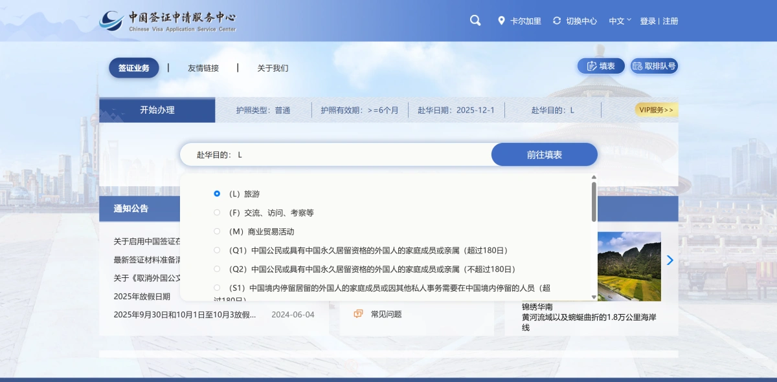The width and height of the screenshot is (777, 382).
Task: Switch to the 友情链接 menu item
Action: pyautogui.click(x=203, y=68)
